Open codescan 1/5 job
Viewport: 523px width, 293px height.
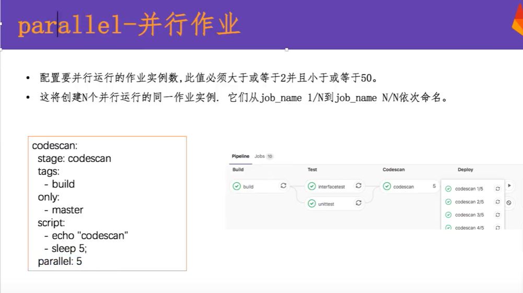[x=469, y=189]
